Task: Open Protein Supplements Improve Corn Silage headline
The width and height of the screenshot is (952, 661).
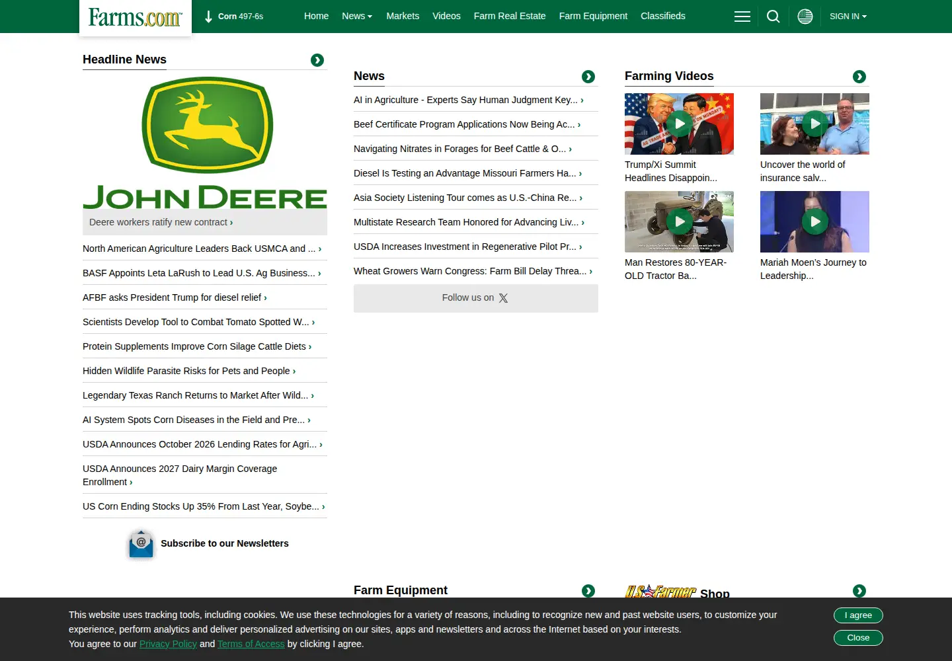Action: (197, 346)
